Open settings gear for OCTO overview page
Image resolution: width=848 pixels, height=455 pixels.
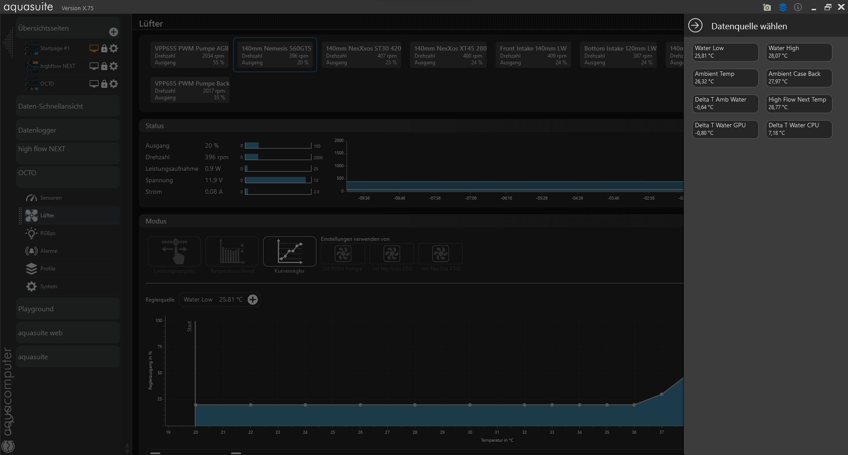point(114,84)
